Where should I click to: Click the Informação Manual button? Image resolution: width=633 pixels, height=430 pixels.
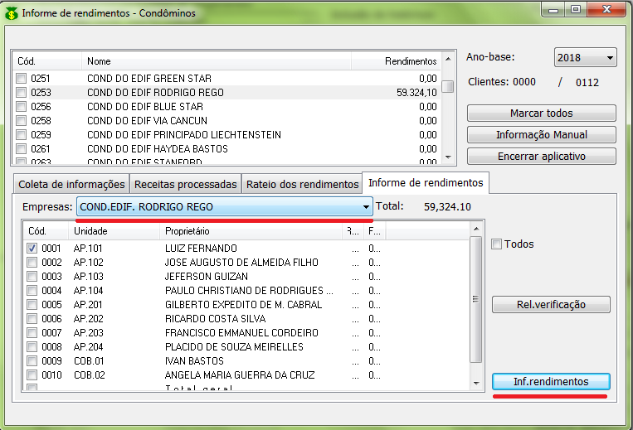click(x=541, y=134)
